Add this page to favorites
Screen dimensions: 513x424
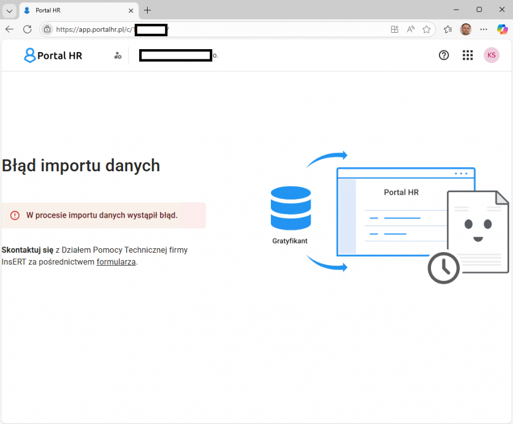coord(426,29)
